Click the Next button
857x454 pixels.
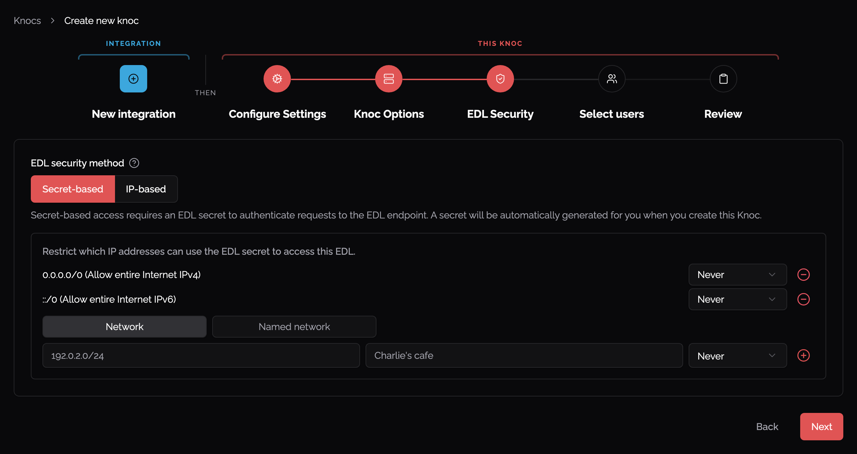(x=821, y=427)
